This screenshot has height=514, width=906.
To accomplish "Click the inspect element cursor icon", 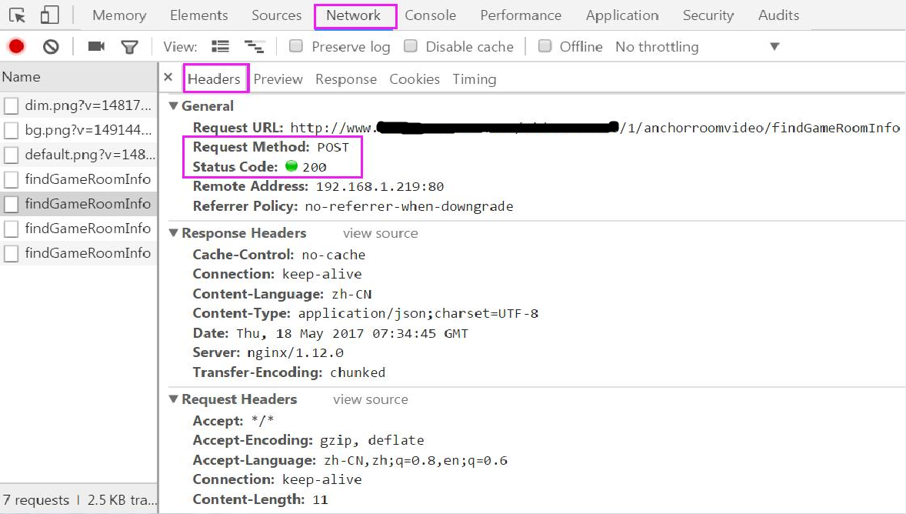I will point(17,15).
